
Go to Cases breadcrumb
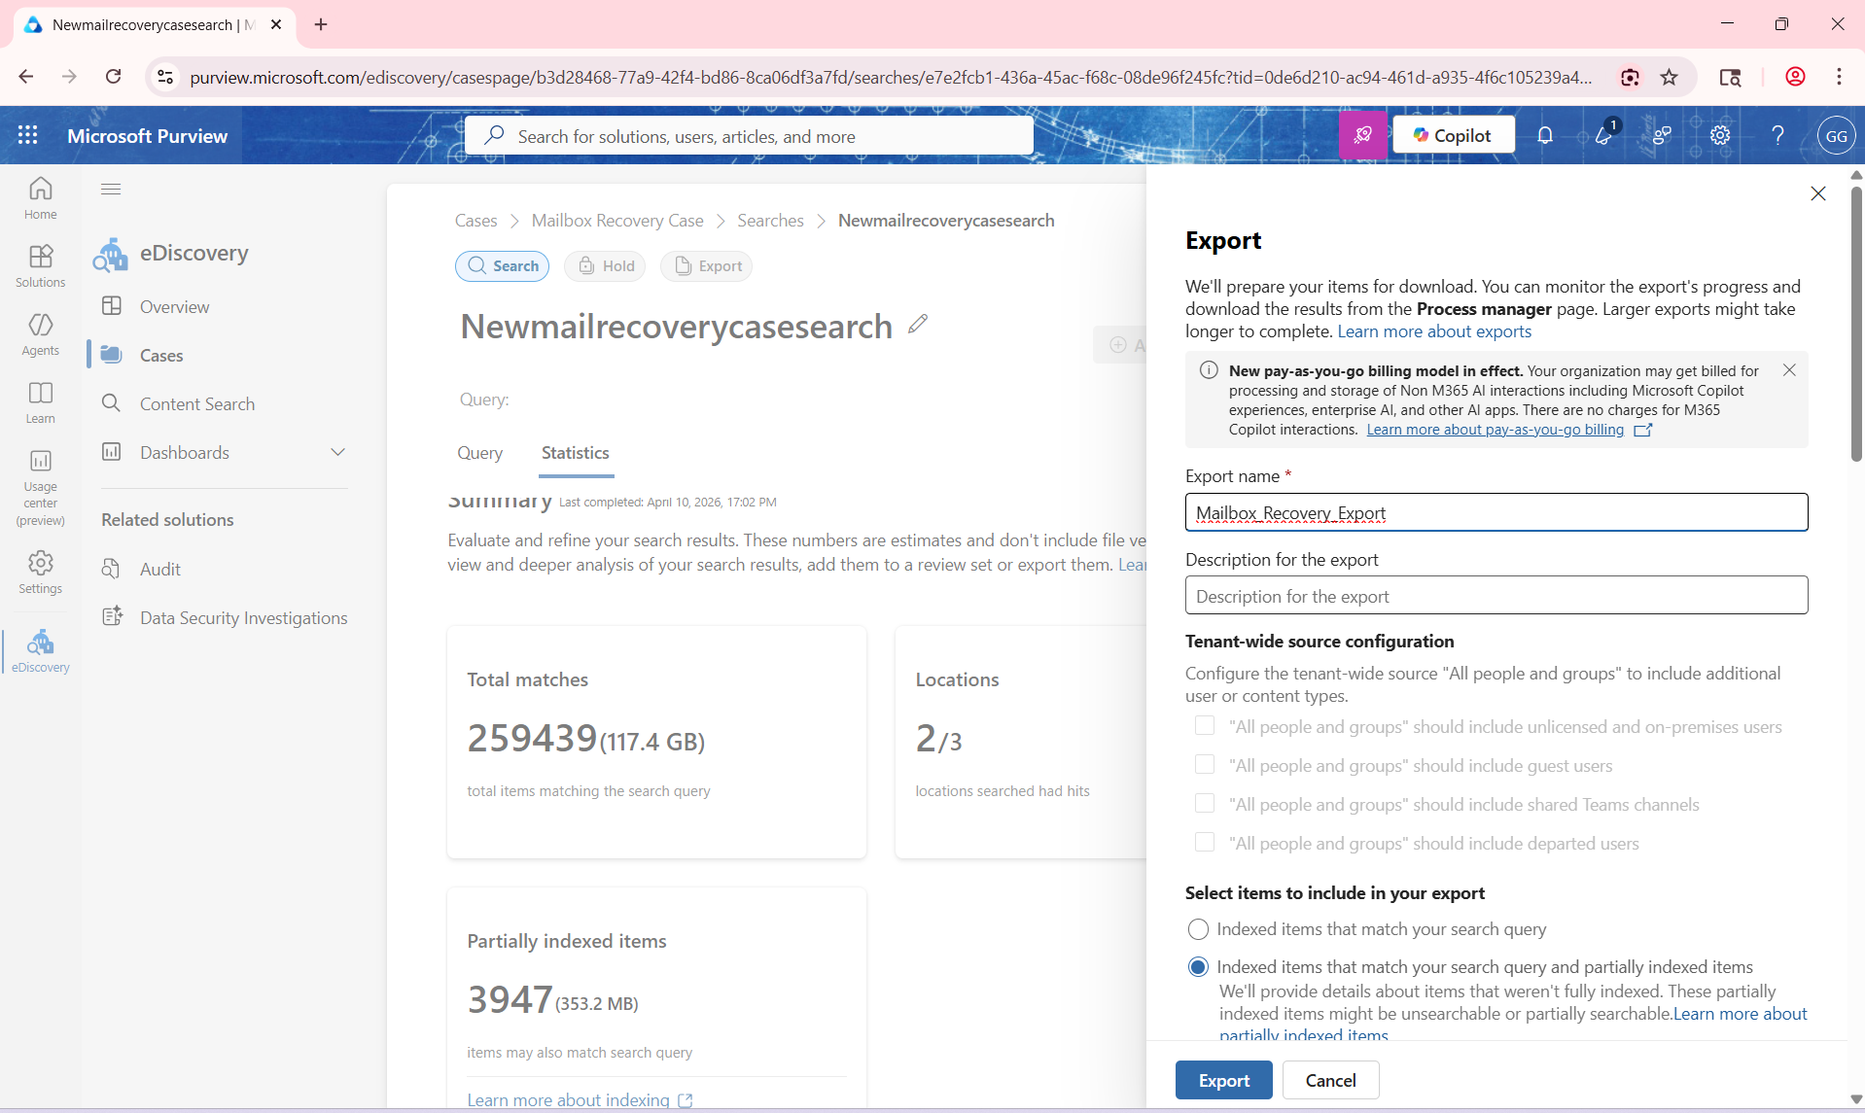[x=475, y=221]
